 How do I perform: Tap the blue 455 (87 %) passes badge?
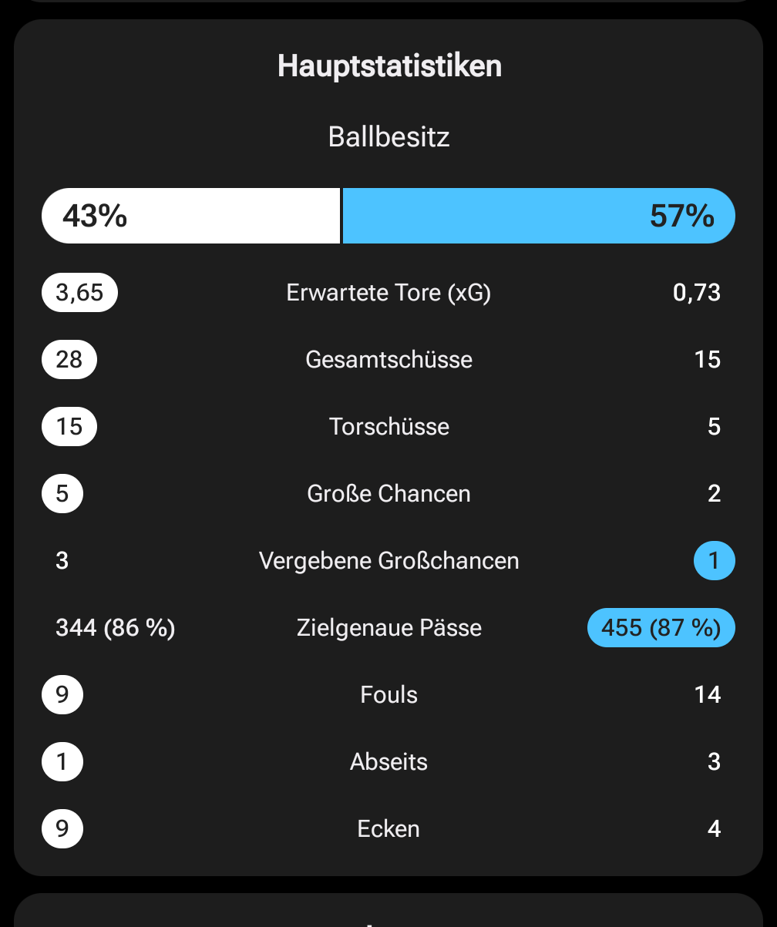[661, 628]
